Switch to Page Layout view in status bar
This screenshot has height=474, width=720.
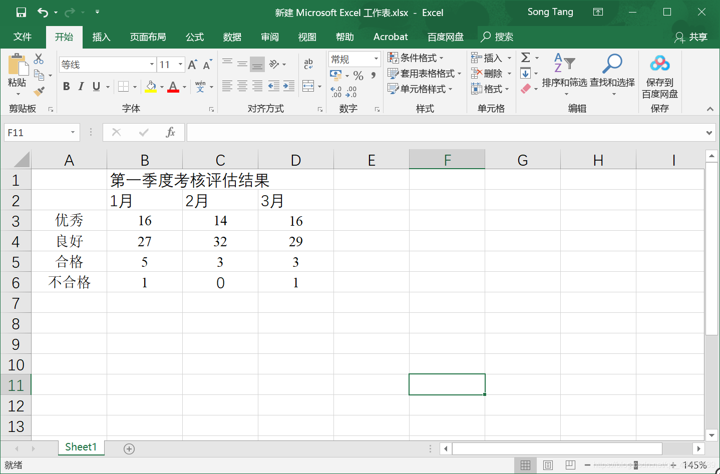pyautogui.click(x=548, y=465)
